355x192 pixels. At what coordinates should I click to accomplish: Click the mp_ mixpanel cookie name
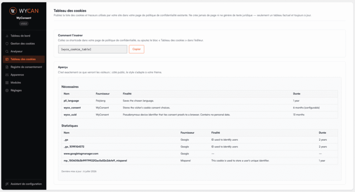pos(95,161)
